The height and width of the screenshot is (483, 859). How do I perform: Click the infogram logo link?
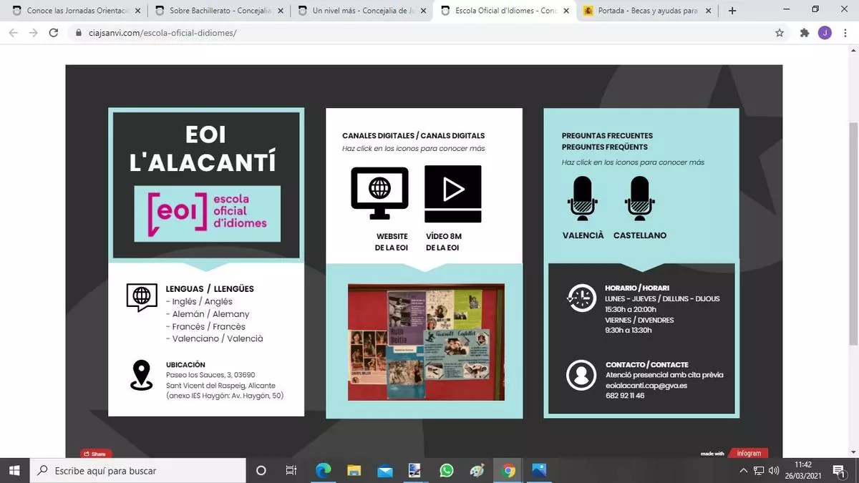(749, 453)
